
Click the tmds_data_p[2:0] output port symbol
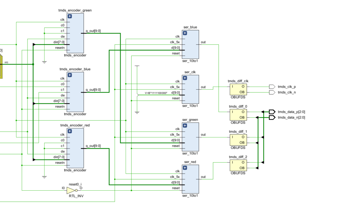tap(272, 112)
